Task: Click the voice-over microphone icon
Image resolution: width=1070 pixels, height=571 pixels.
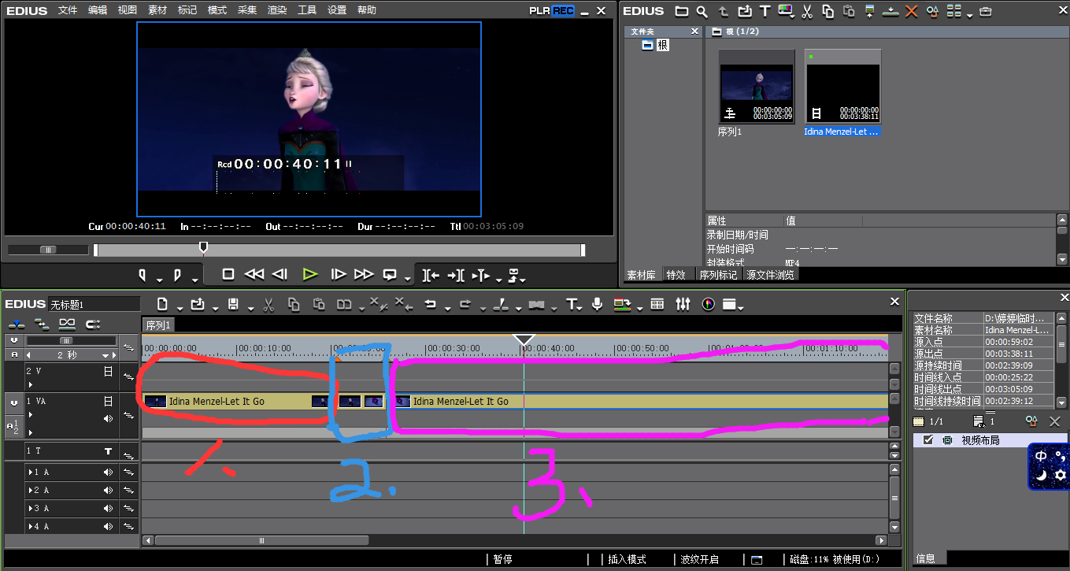Action: click(x=598, y=304)
